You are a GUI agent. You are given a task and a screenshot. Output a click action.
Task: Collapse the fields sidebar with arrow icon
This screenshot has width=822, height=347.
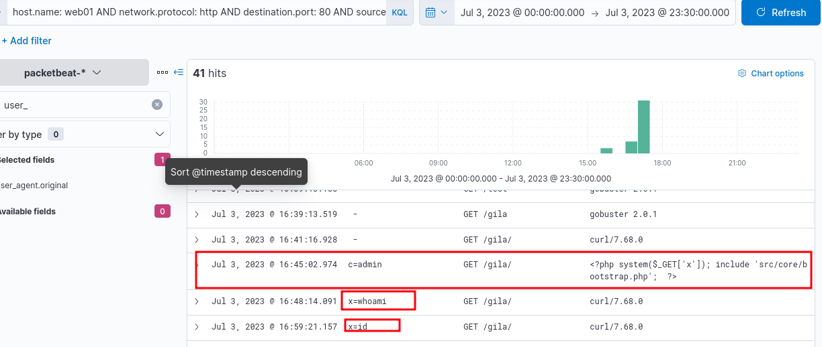(x=178, y=72)
